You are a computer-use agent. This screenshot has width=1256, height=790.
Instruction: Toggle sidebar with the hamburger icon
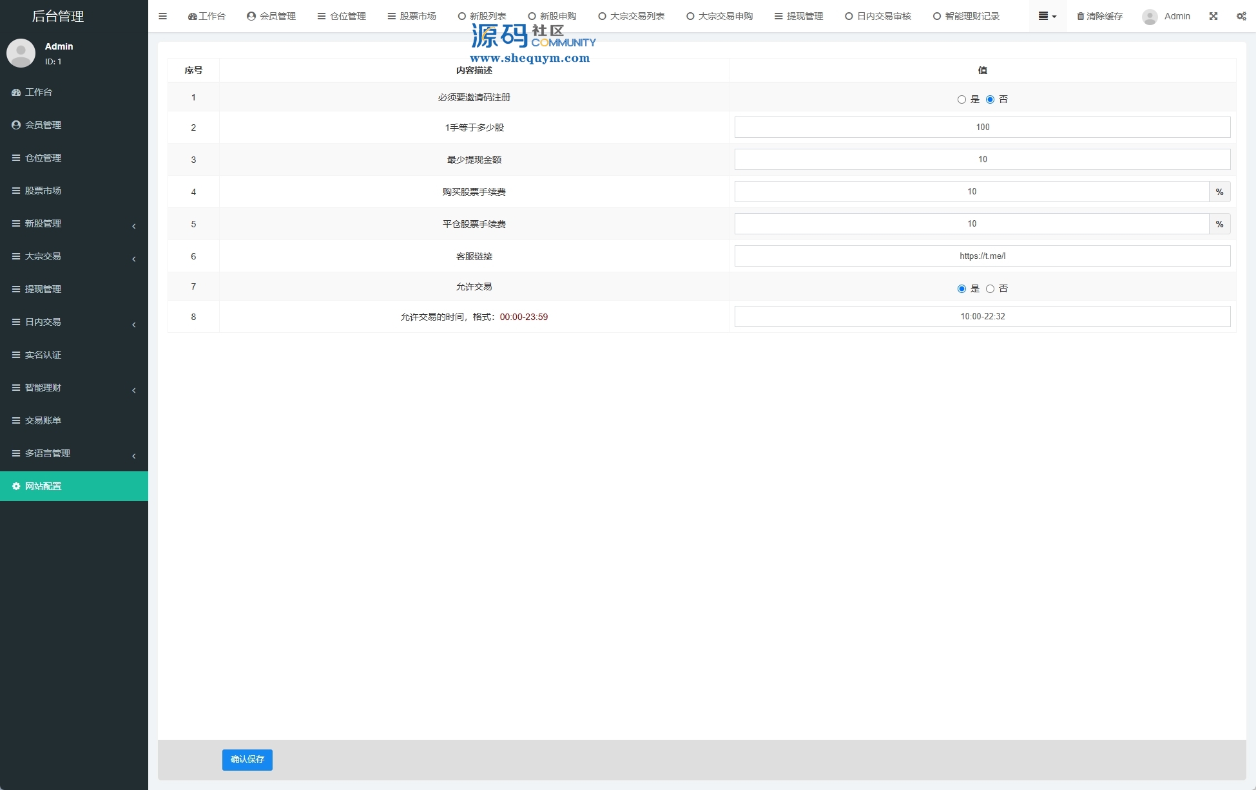(162, 16)
